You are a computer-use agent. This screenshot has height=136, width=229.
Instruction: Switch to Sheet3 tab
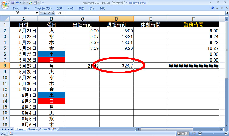[45, 129]
